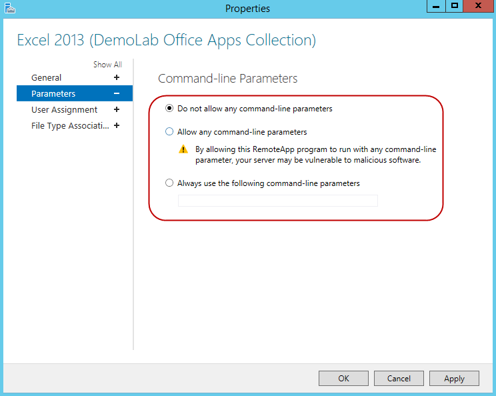This screenshot has width=496, height=396.
Task: Click the Apply button
Action: (x=454, y=378)
